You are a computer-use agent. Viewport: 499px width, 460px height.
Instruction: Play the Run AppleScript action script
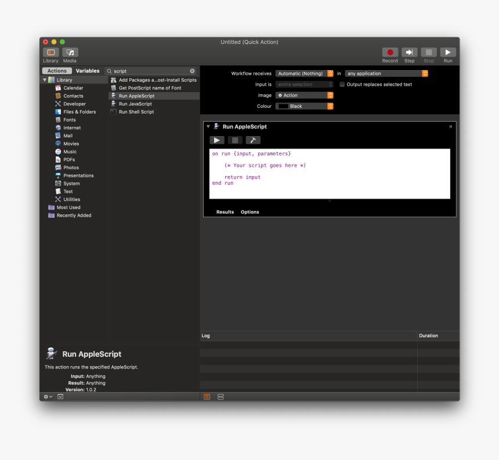point(217,140)
